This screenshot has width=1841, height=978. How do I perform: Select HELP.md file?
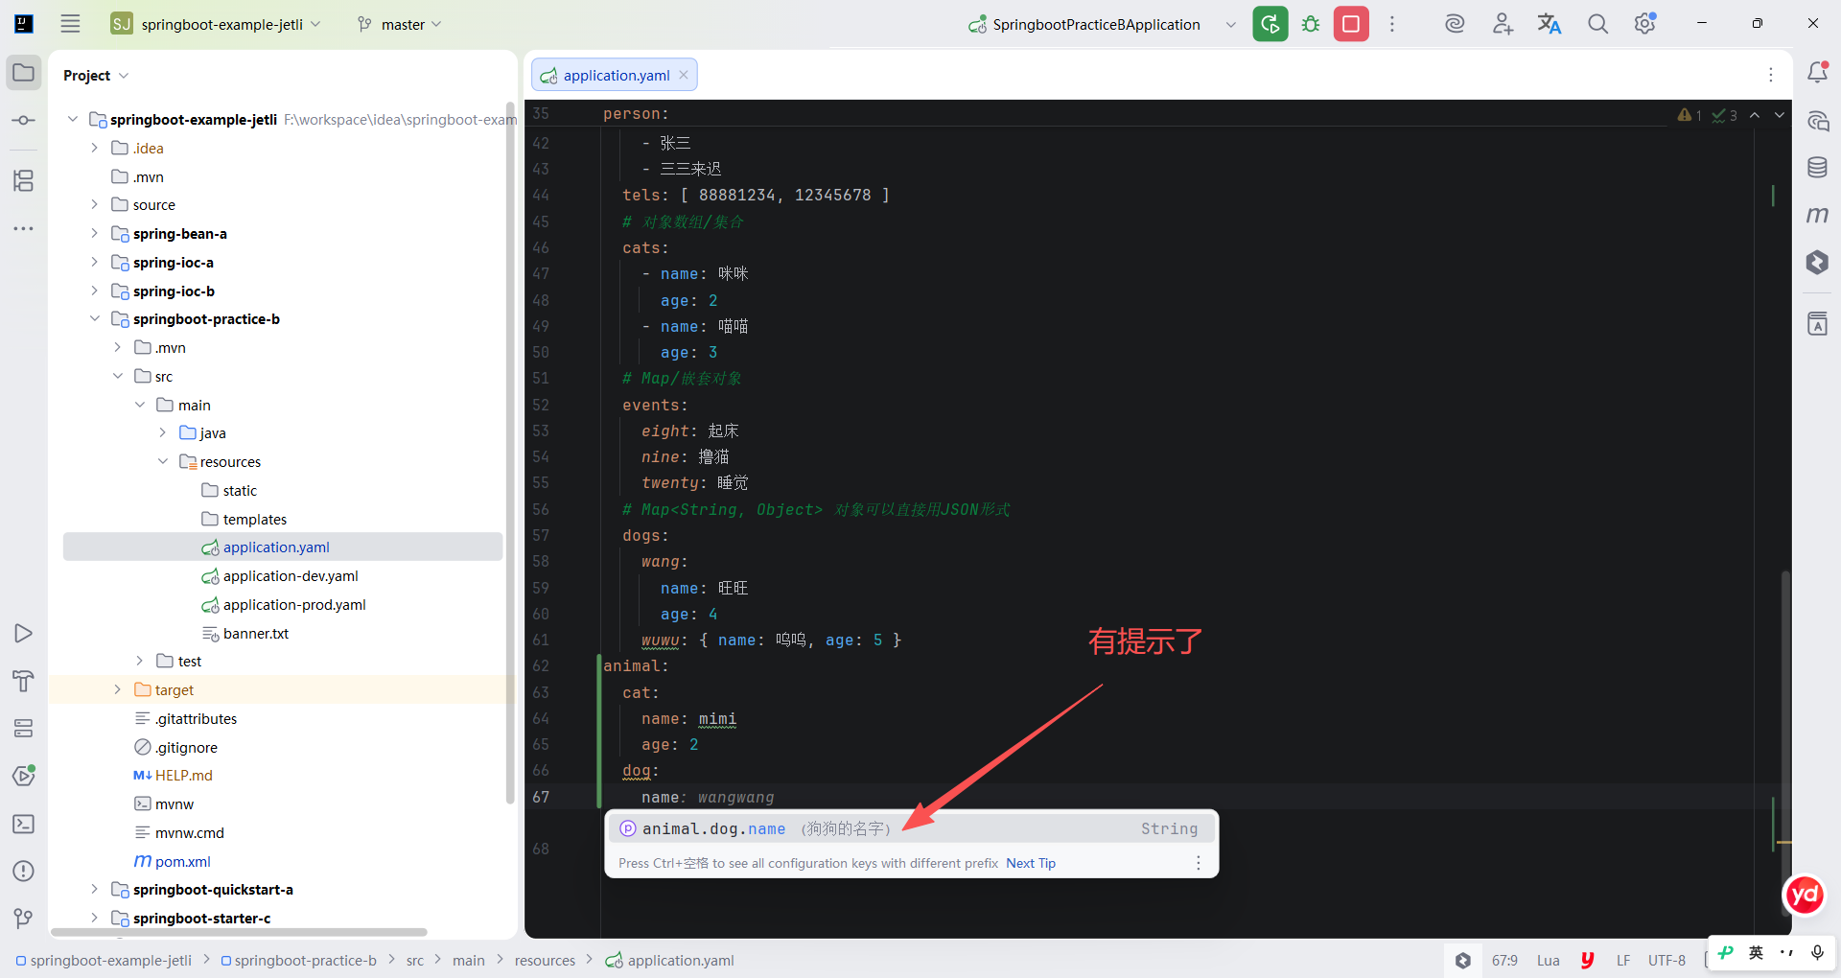coord(184,776)
